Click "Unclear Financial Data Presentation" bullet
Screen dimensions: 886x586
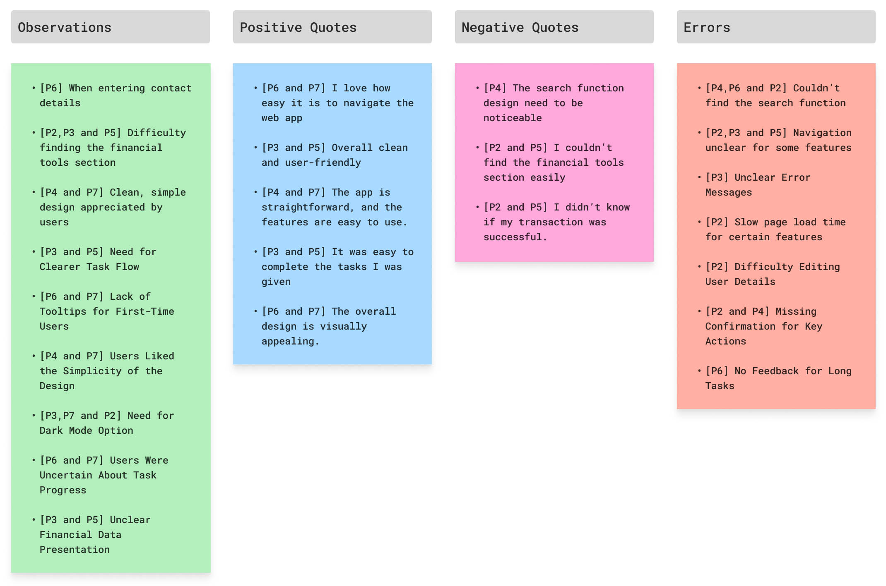point(95,535)
